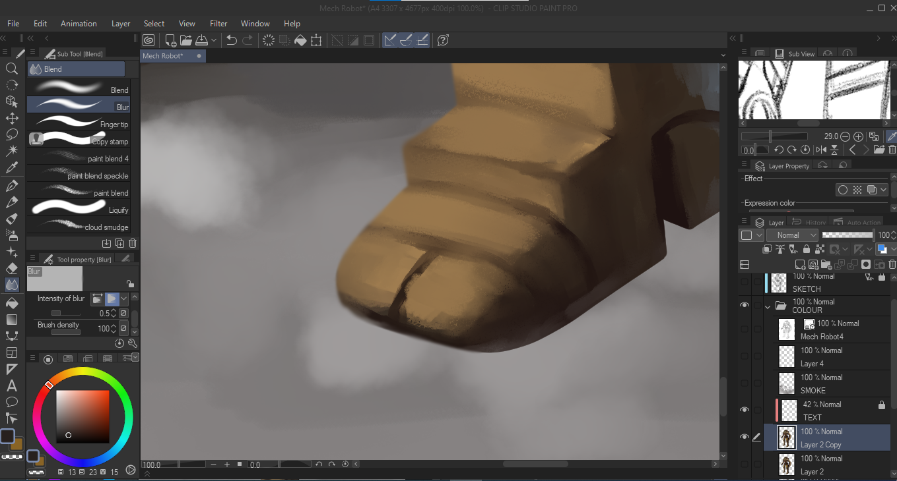897x481 pixels.
Task: Select the Eraser tool in the toolbar
Action: 11,268
